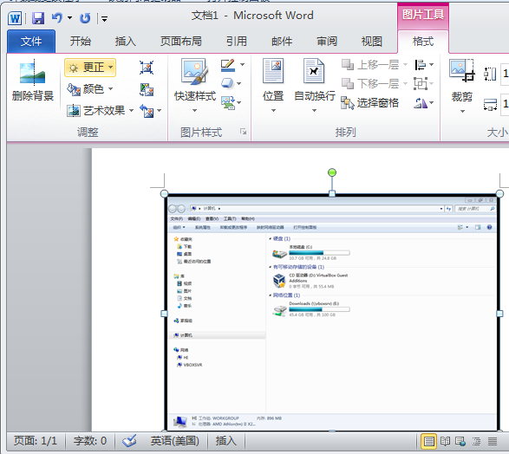509x454 pixels.
Task: Click the green rotation handle of the picture
Action: click(x=332, y=172)
